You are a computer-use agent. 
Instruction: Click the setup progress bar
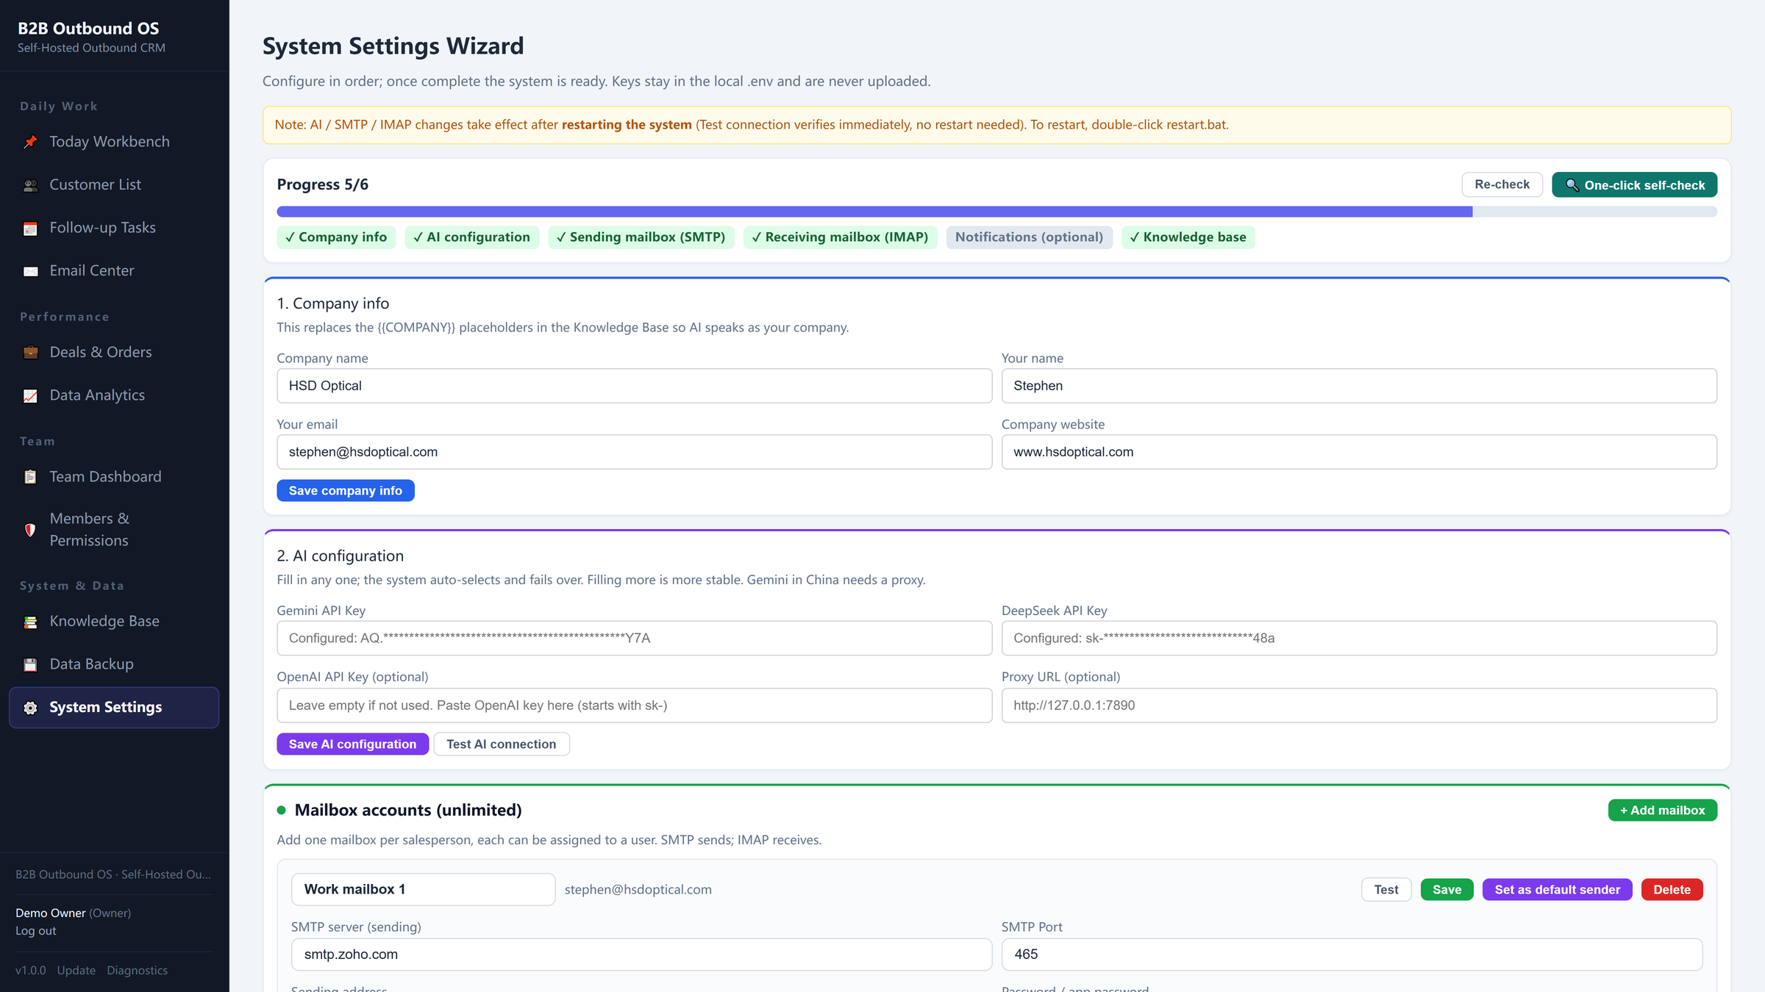996,212
